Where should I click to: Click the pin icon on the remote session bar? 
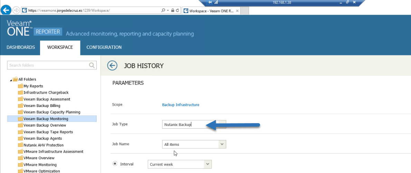click(x=210, y=2)
